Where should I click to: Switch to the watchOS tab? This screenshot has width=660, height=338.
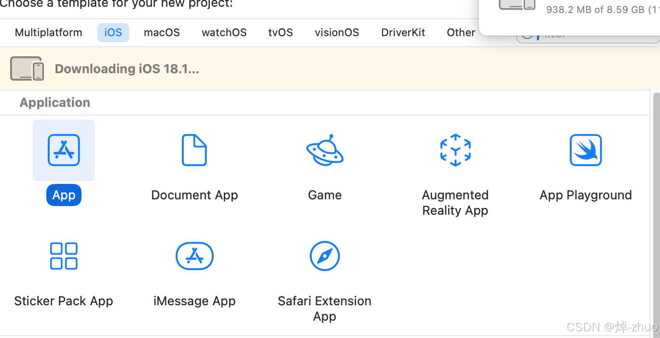224,33
